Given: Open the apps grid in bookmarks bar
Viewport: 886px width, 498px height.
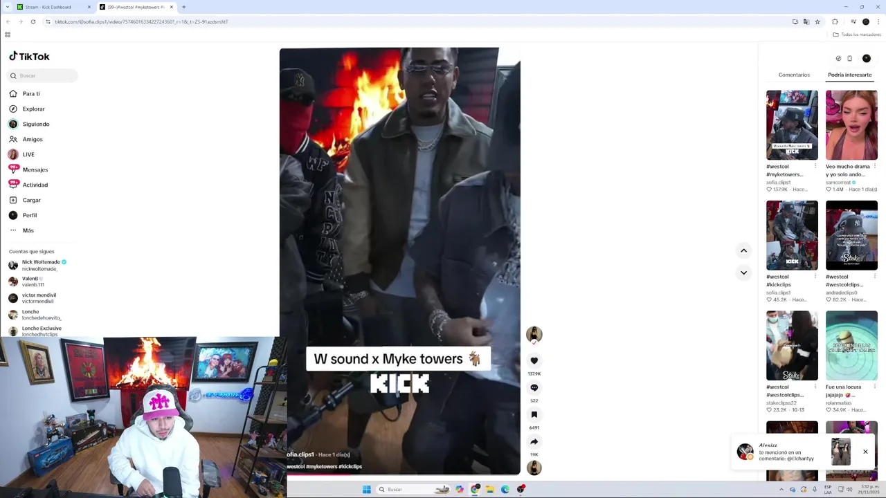Looking at the screenshot, I should 8,35.
